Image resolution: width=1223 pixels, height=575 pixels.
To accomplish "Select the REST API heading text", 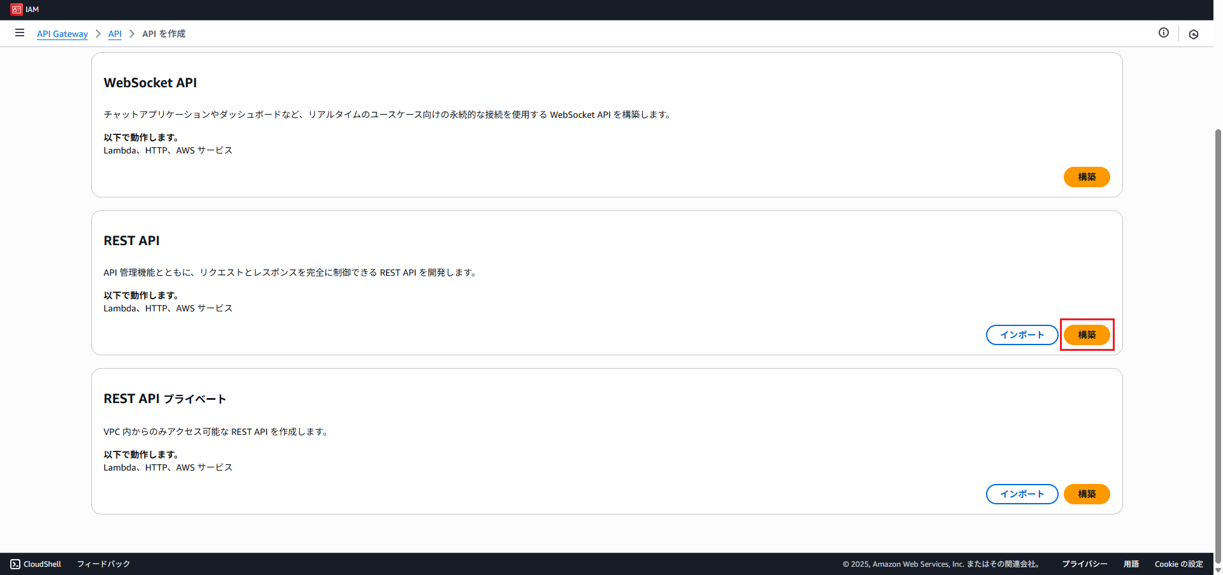I will coord(132,241).
